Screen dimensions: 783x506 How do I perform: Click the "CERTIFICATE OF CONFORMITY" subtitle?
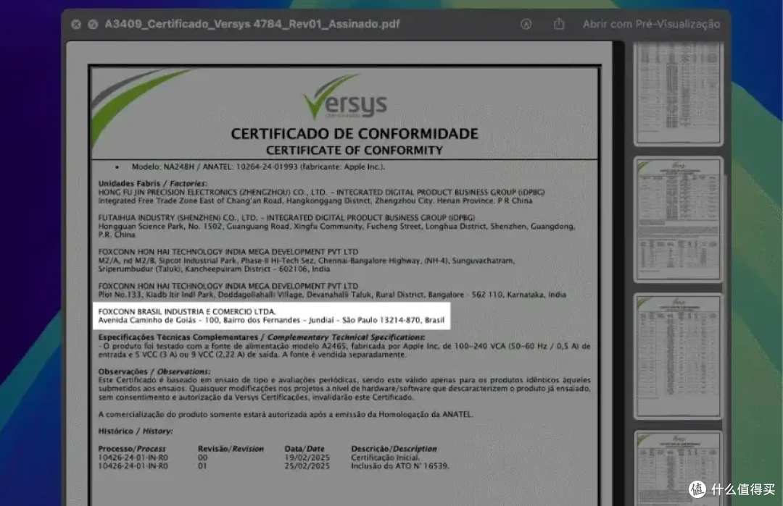tap(354, 150)
